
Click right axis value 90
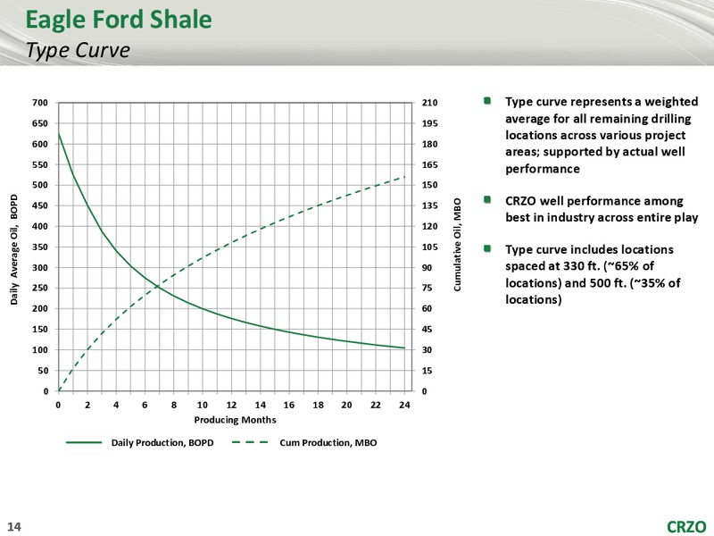click(x=427, y=267)
